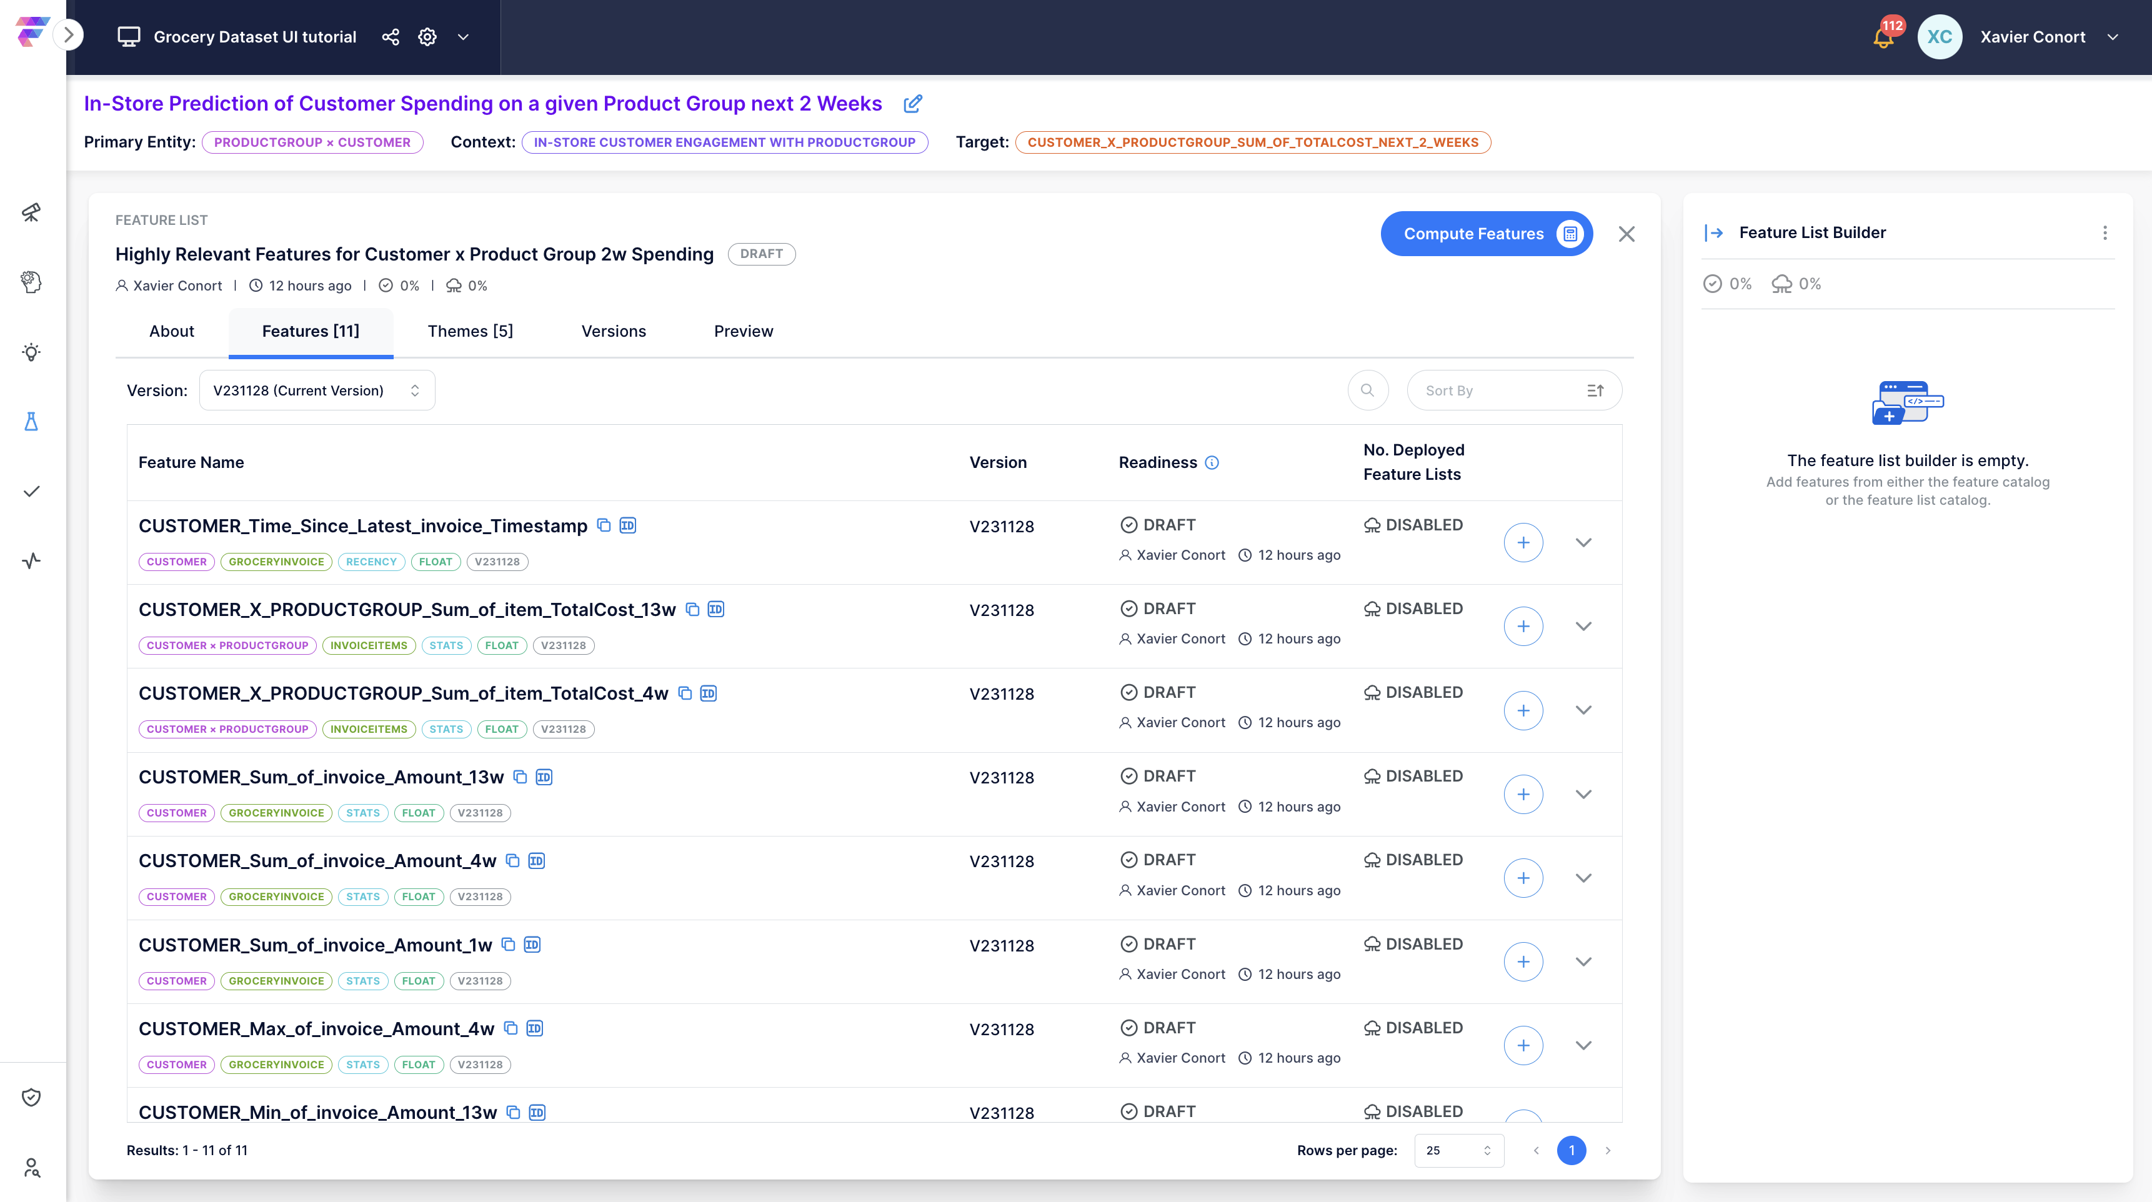Open the head-with-gears sidebar icon
This screenshot has width=2152, height=1202.
click(31, 282)
